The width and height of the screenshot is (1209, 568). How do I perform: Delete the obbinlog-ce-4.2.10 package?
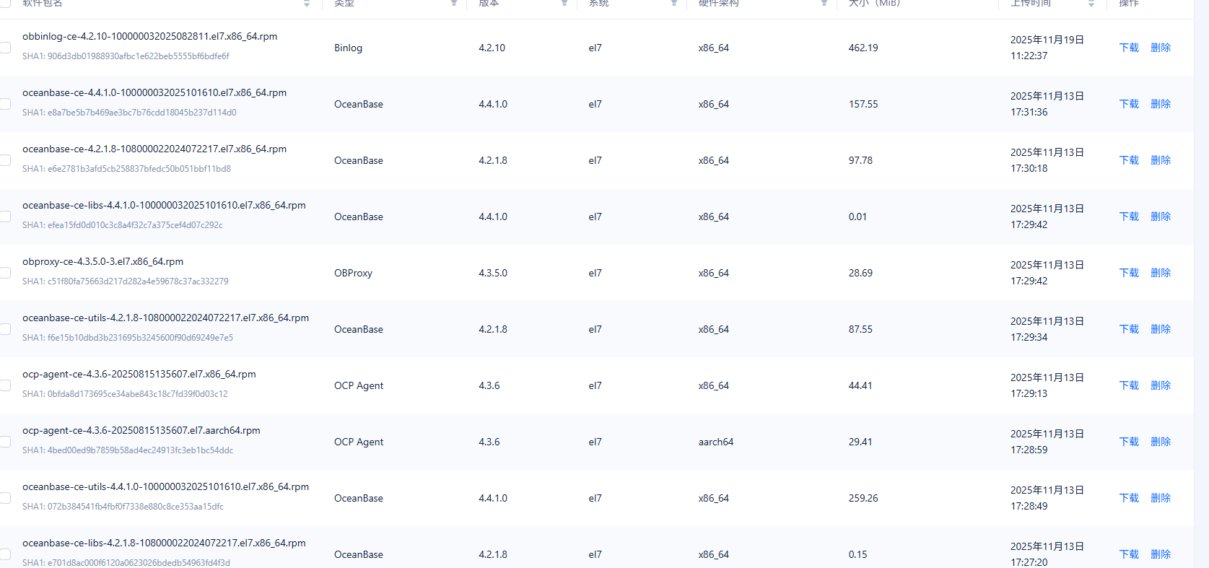(x=1160, y=48)
